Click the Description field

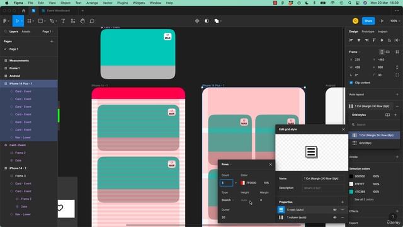[323, 188]
